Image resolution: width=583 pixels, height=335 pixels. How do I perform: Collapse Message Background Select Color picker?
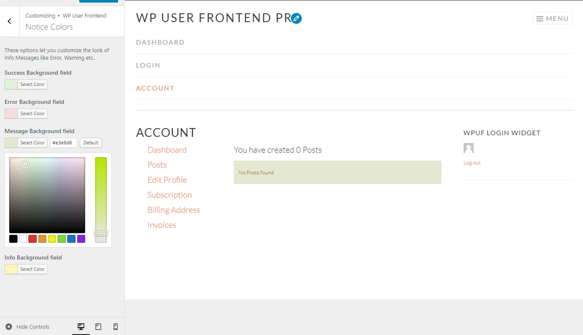[x=26, y=143]
